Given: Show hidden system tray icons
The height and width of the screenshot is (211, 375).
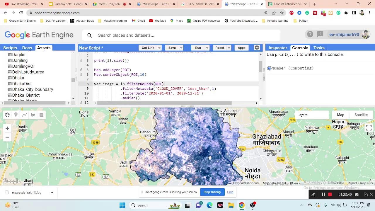Looking at the screenshot, I should (302, 205).
